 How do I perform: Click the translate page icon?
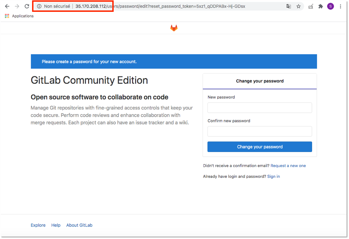(289, 6)
